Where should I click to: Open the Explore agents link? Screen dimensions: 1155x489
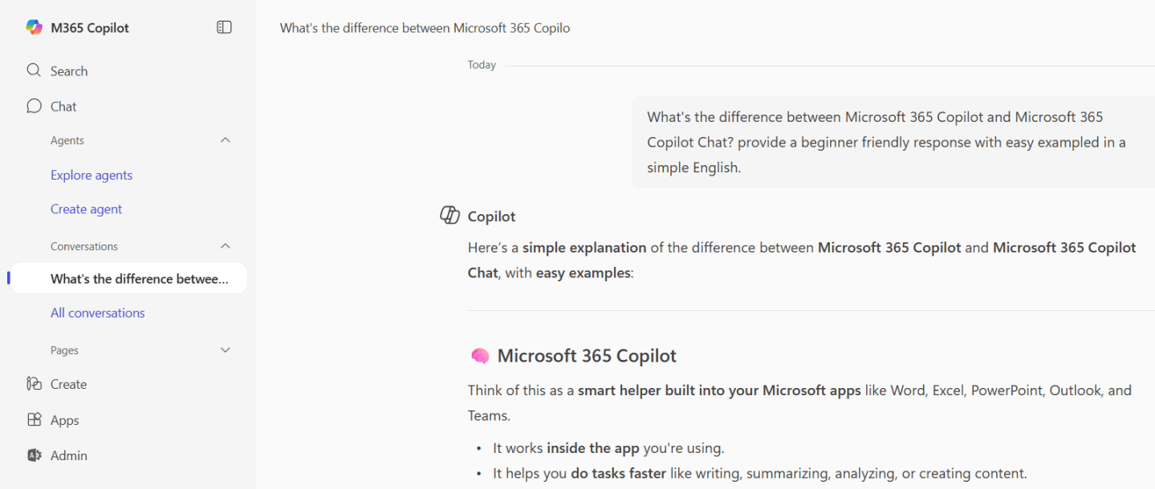click(x=91, y=175)
